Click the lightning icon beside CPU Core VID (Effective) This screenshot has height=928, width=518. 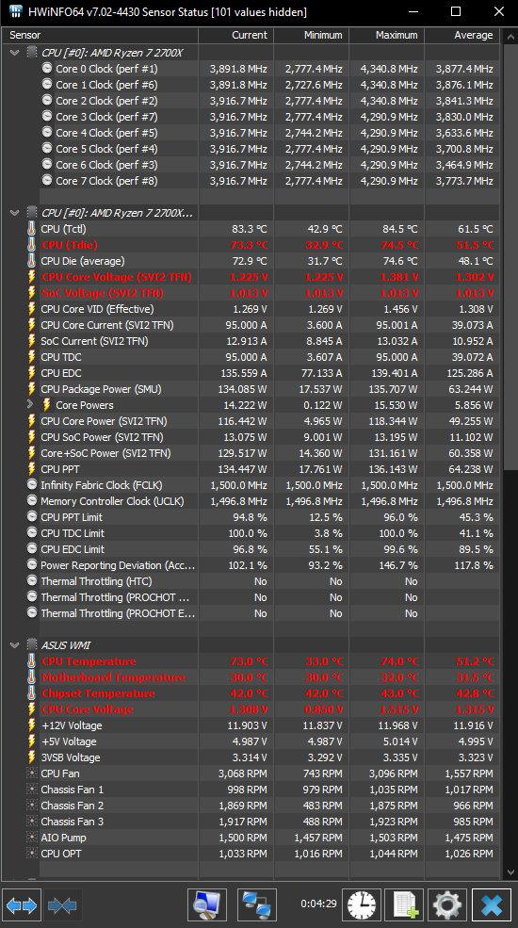click(x=32, y=308)
